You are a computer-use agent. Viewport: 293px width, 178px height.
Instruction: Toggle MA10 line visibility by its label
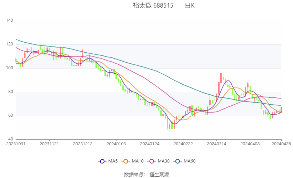[x=138, y=161]
